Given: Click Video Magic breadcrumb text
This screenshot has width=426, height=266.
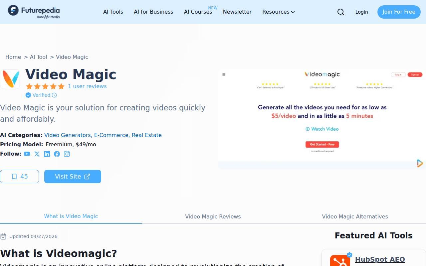Looking at the screenshot, I should (x=72, y=57).
